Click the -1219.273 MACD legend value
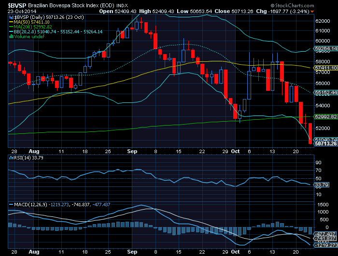Screen dimensions: 338x256 point(58,204)
